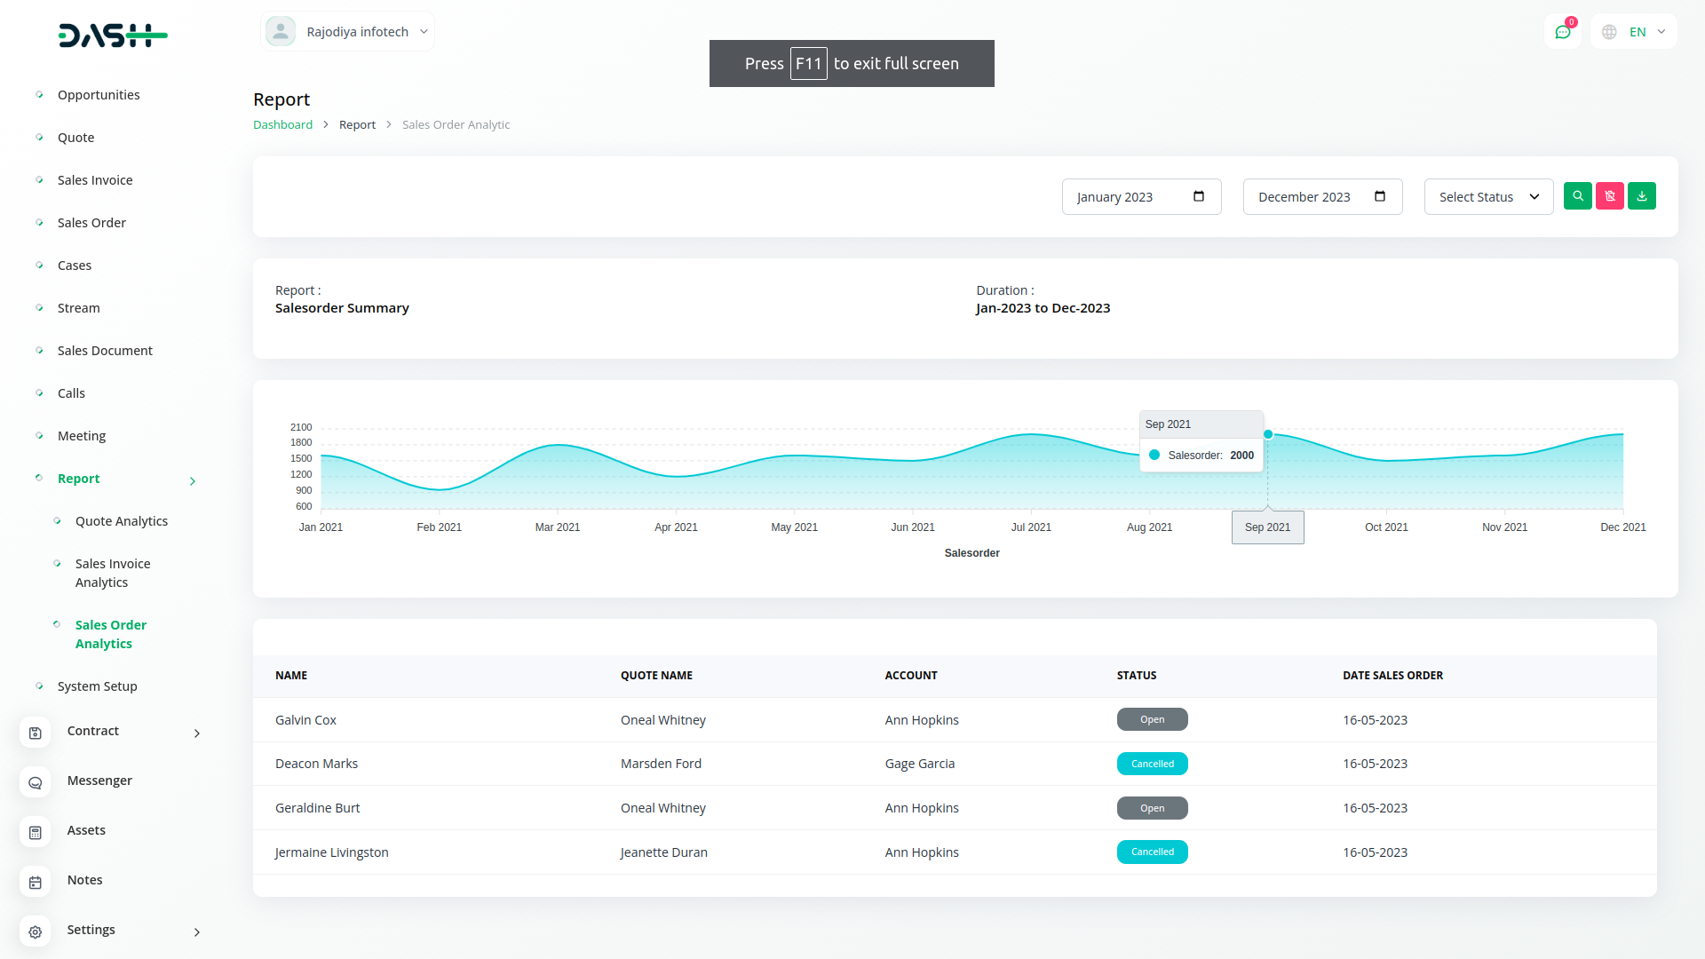This screenshot has height=959, width=1705.
Task: Open the Select Status dropdown
Action: pyautogui.click(x=1488, y=197)
